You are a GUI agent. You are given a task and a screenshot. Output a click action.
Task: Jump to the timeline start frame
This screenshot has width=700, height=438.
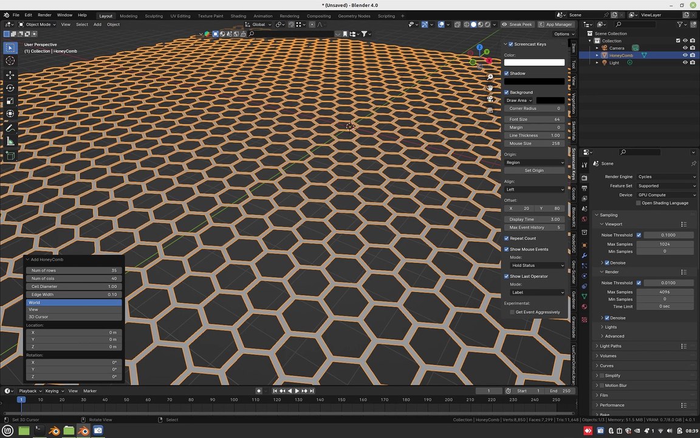click(x=275, y=391)
